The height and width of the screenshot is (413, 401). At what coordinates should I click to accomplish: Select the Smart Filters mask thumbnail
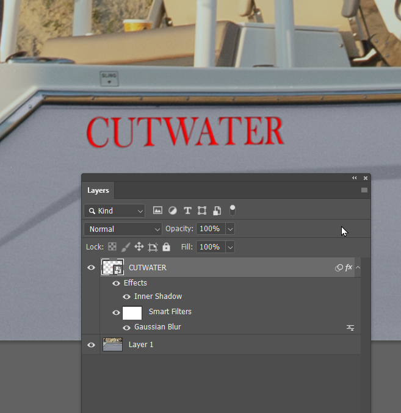tap(132, 312)
